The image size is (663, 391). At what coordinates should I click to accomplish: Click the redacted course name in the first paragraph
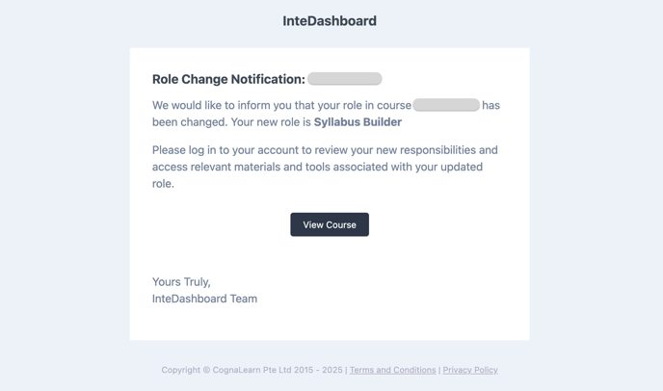(446, 105)
